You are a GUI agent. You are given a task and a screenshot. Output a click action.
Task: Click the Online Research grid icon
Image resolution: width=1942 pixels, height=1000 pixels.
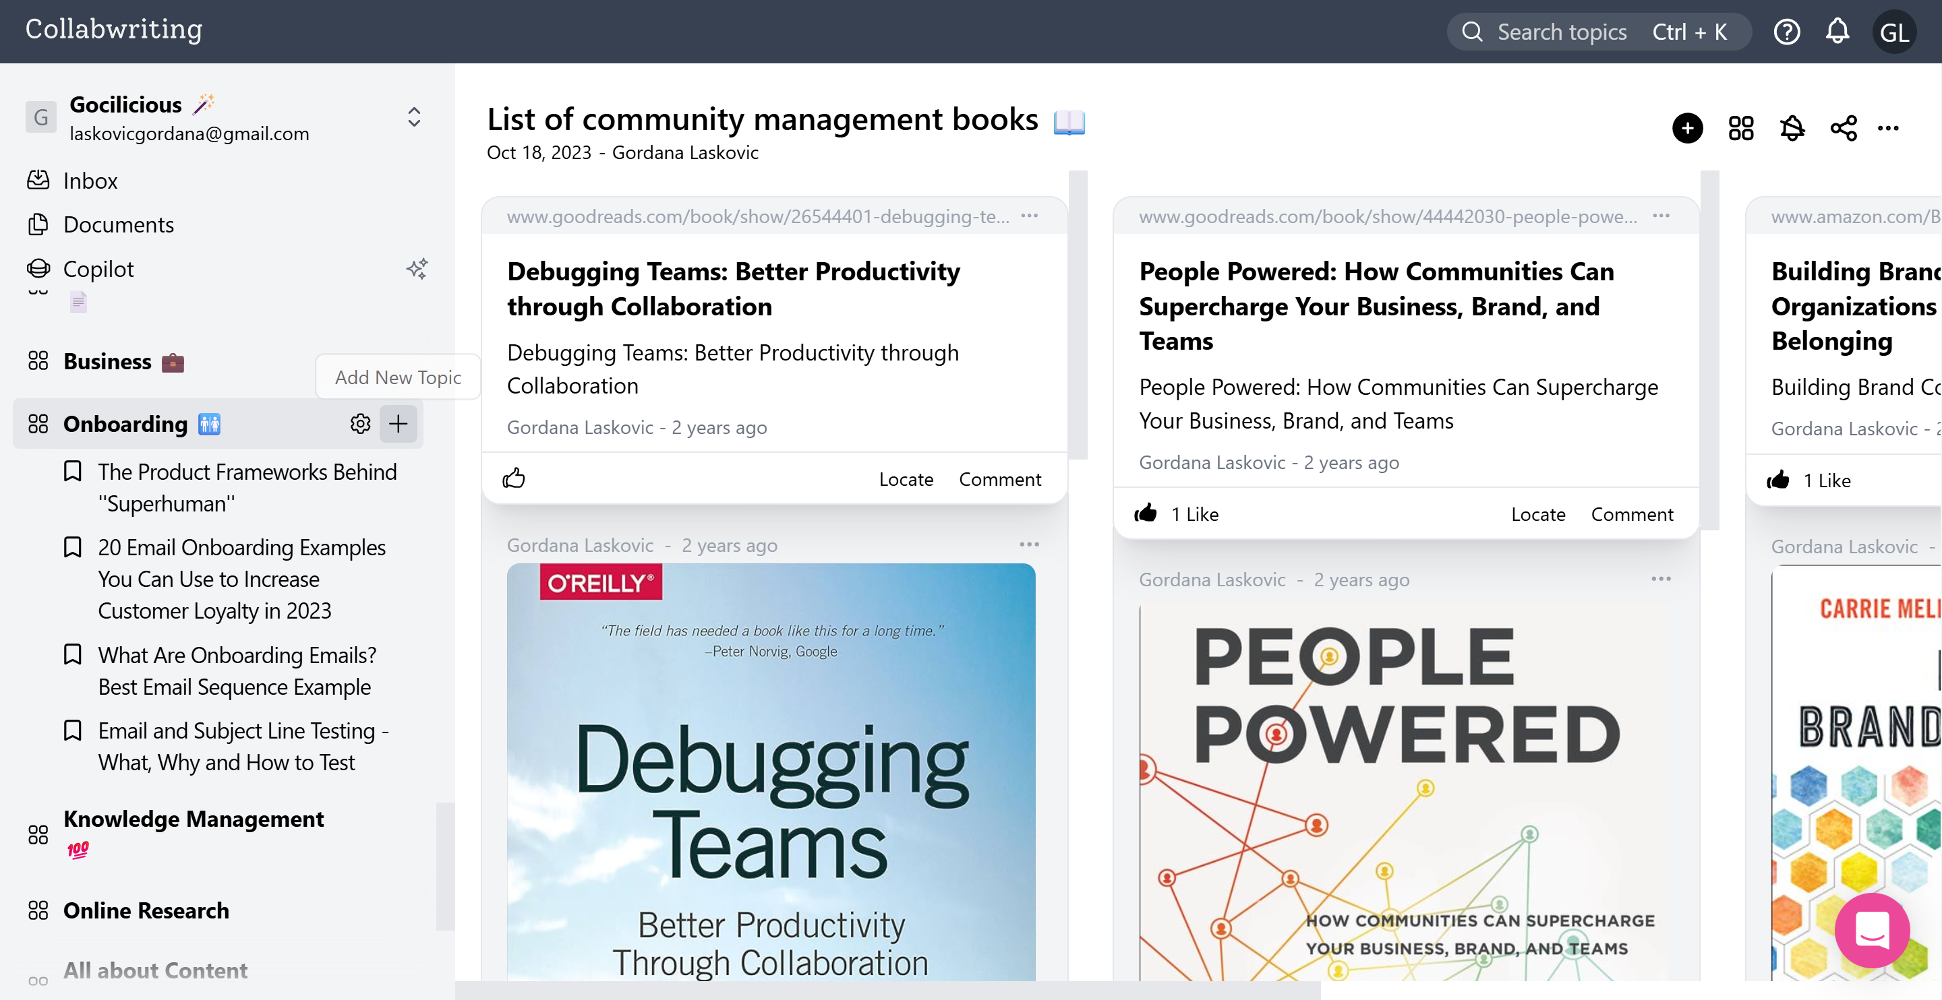[38, 910]
